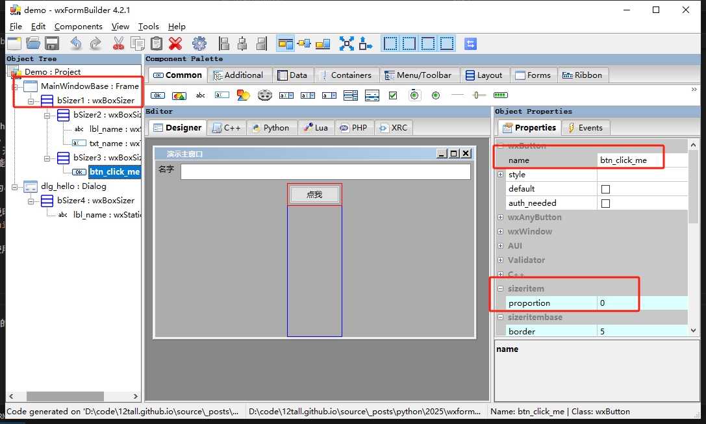The width and height of the screenshot is (706, 424).
Task: Cut the selected object with scissors icon
Action: [x=118, y=44]
